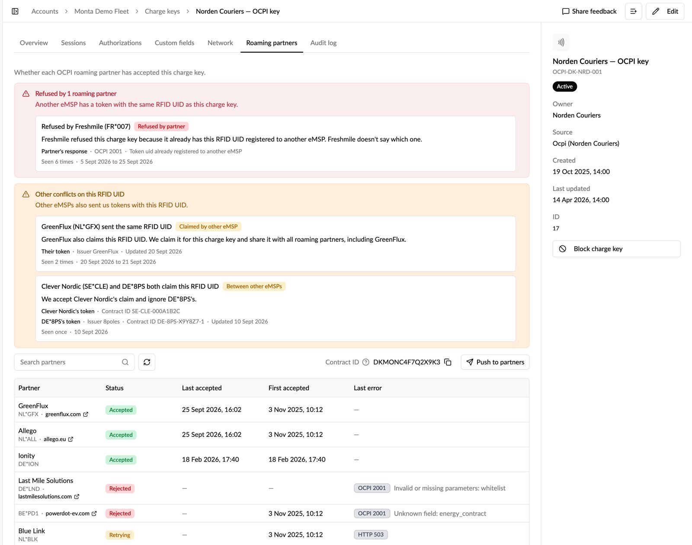Open powerdot-ev.com external link icon
Viewport: 692px width, 545px height.
pyautogui.click(x=94, y=513)
